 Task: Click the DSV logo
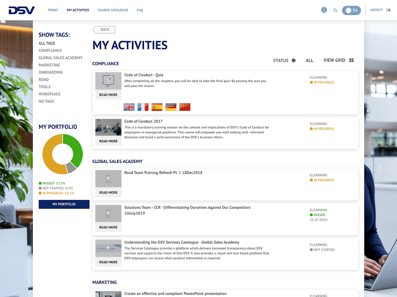coord(22,10)
